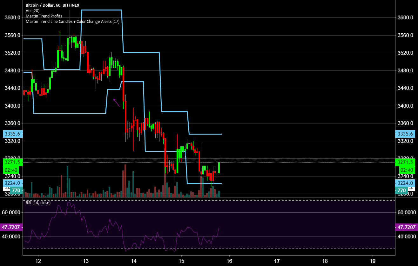Click the 60.0000 RSI level label
This screenshot has height=266, width=418.
[11, 212]
